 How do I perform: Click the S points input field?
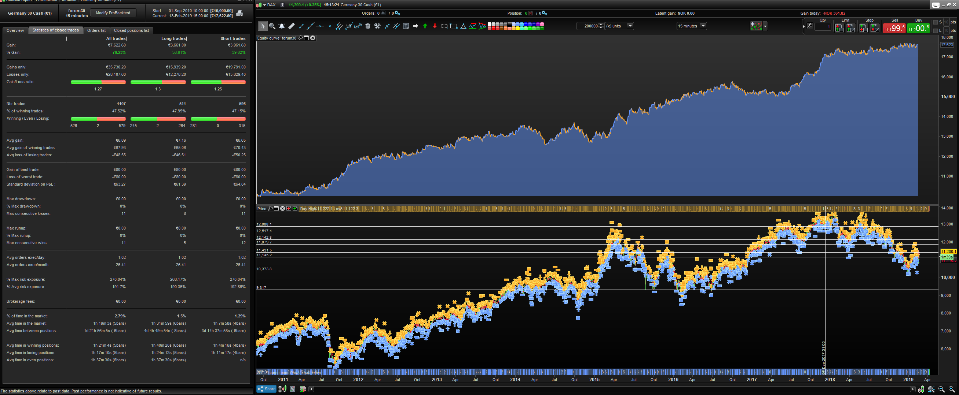tap(946, 22)
